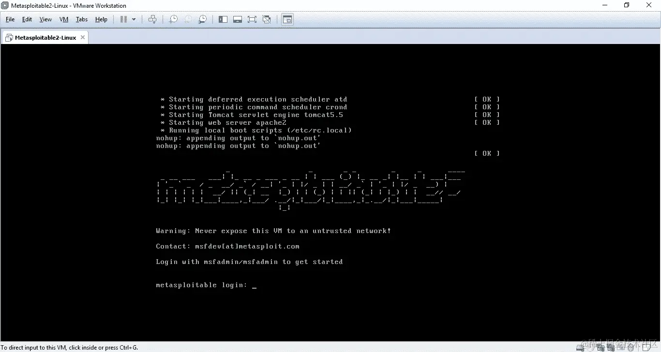This screenshot has width=661, height=352.
Task: Click the 'To direct input to this VM' status message
Action: tap(69, 347)
